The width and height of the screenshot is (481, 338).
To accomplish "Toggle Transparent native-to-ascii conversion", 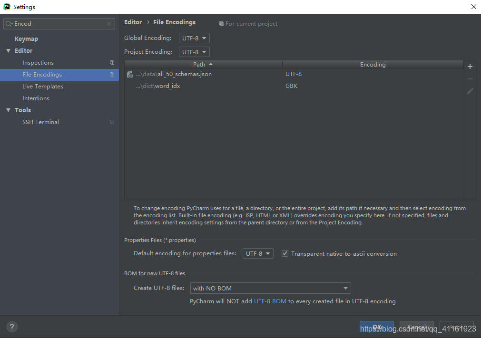I will [285, 253].
